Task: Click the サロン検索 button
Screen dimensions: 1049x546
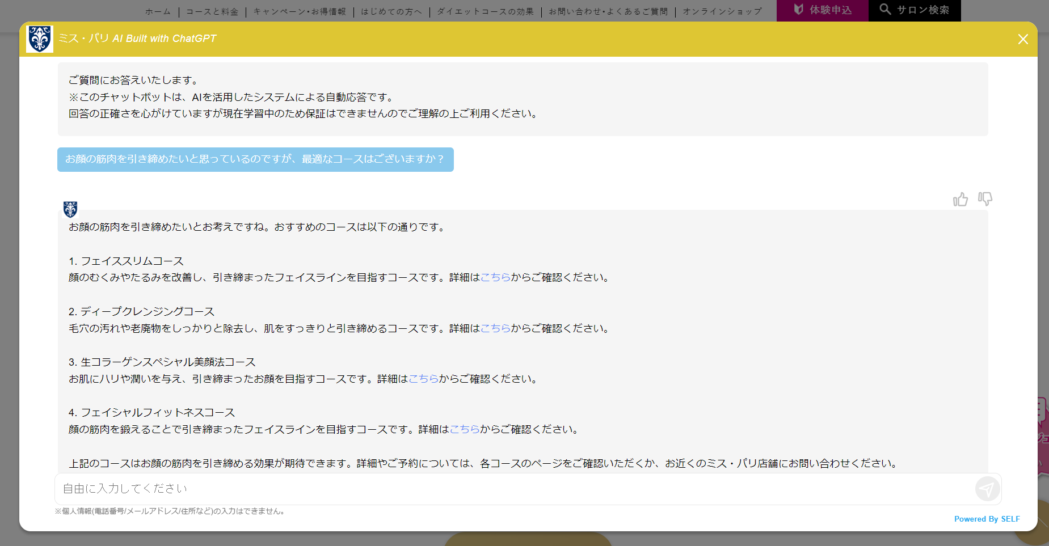Action: [x=915, y=10]
